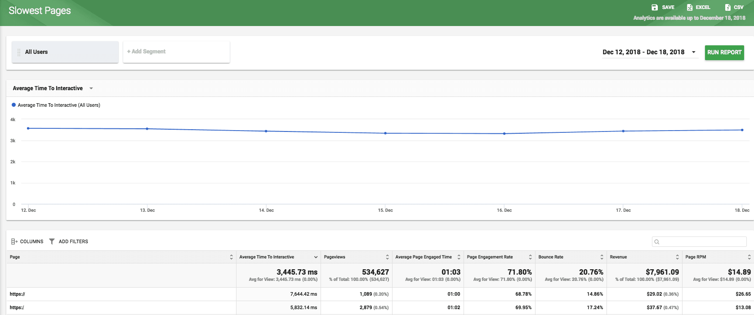Sort by the Revenue column
This screenshot has width=754, height=315.
(x=677, y=257)
